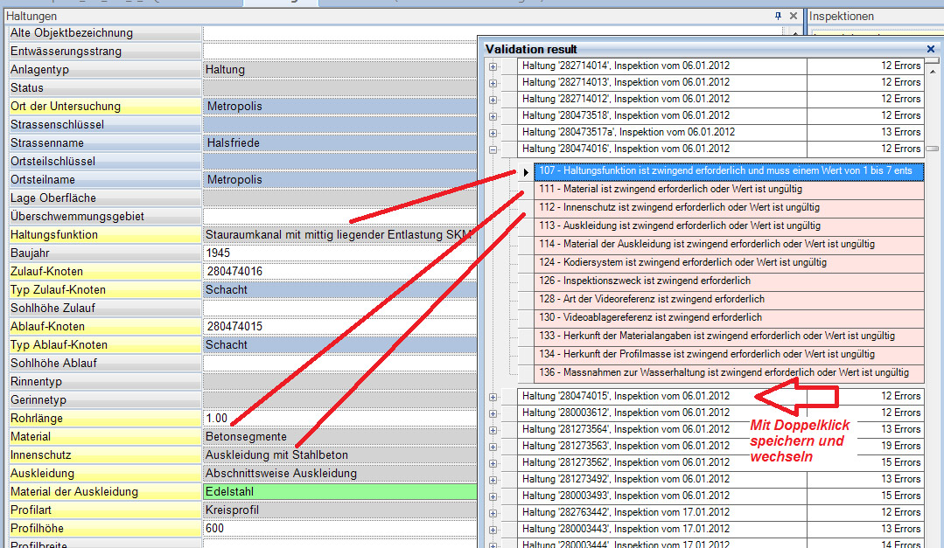Edit the Baujahr field showing 1945
The height and width of the screenshot is (548, 944).
coord(340,253)
